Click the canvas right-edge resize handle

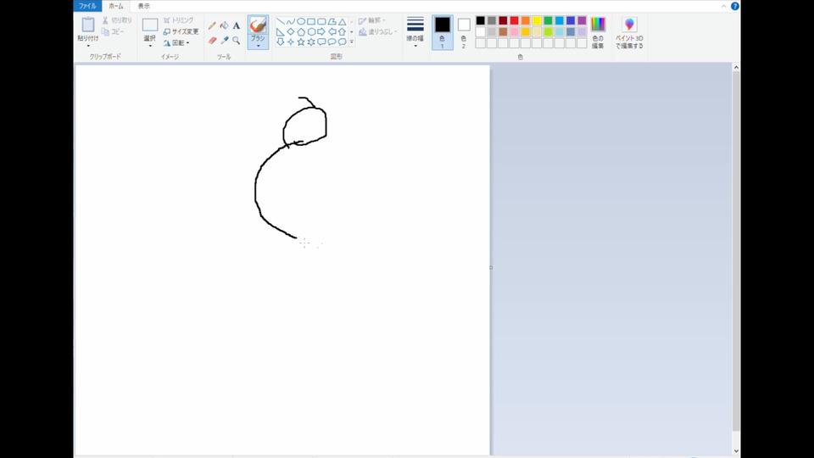coord(491,268)
